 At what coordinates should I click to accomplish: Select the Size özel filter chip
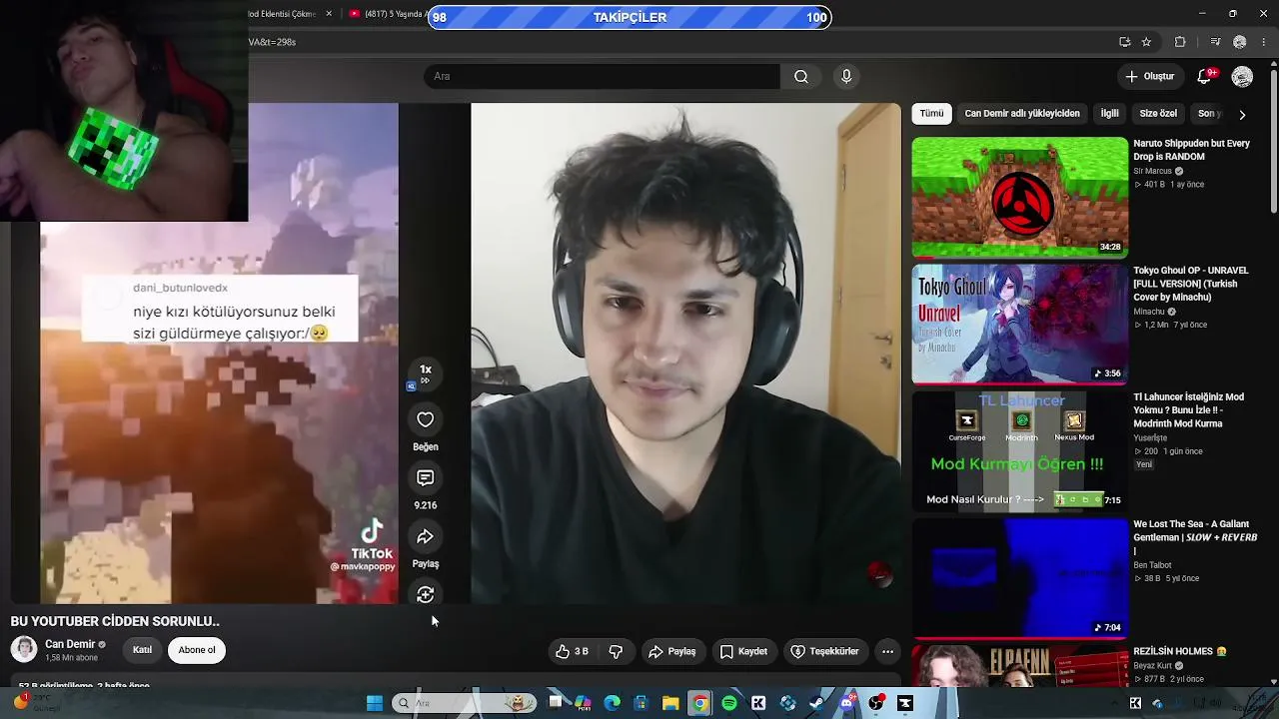(1158, 114)
